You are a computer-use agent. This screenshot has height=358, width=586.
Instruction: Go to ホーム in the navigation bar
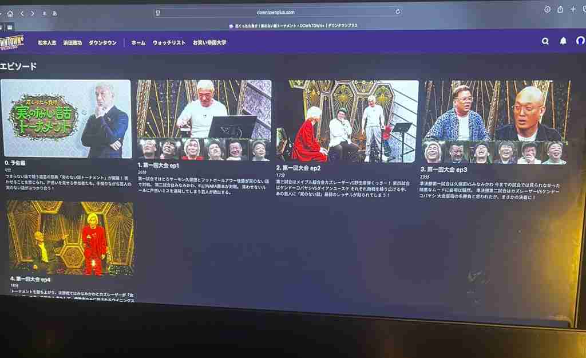point(138,42)
